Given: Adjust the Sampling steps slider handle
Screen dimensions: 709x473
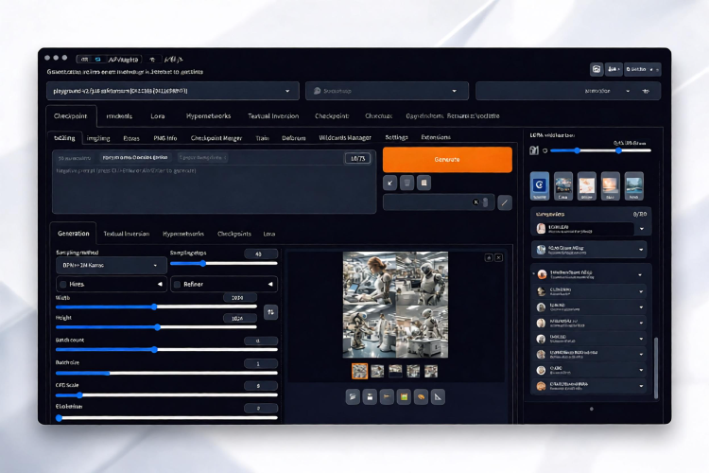Looking at the screenshot, I should point(203,263).
